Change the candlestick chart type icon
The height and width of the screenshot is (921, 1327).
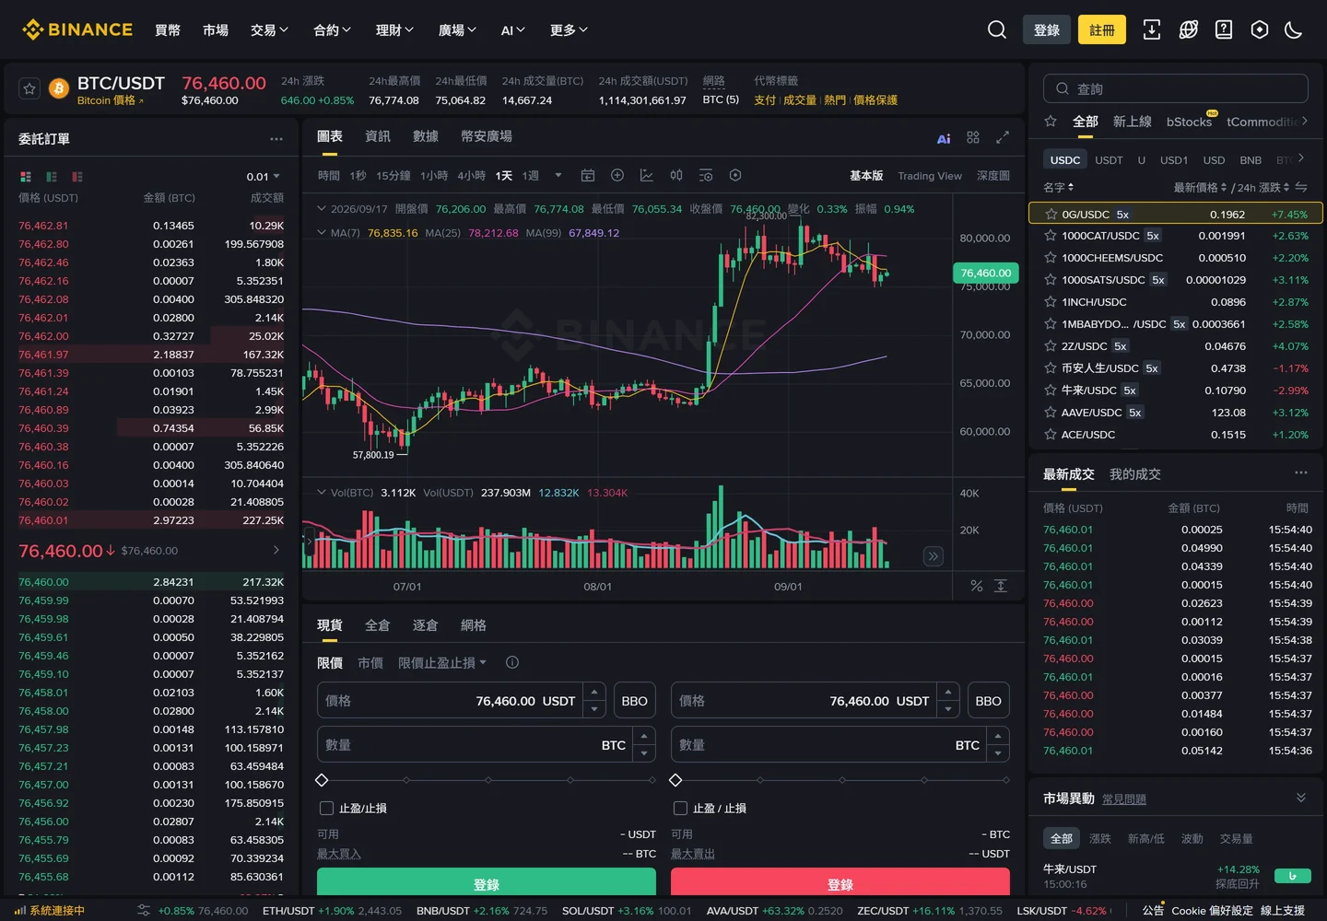point(676,175)
